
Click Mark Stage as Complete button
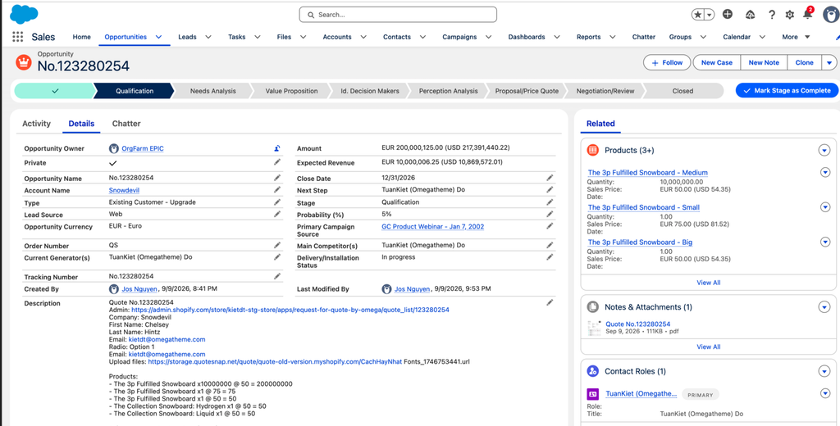(x=787, y=90)
